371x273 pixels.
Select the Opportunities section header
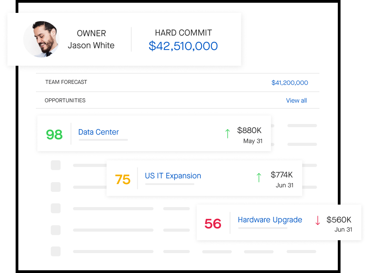click(65, 101)
